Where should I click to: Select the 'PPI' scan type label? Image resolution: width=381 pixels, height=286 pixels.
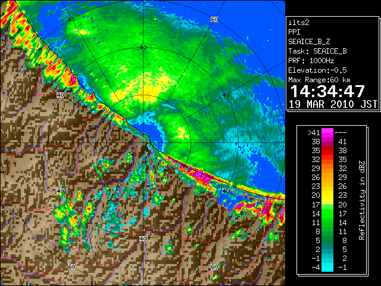(x=294, y=32)
